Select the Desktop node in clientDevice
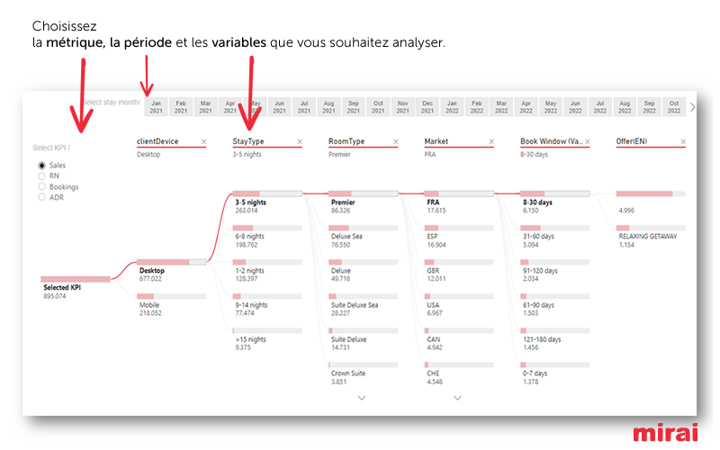This screenshot has width=720, height=450. tap(172, 262)
